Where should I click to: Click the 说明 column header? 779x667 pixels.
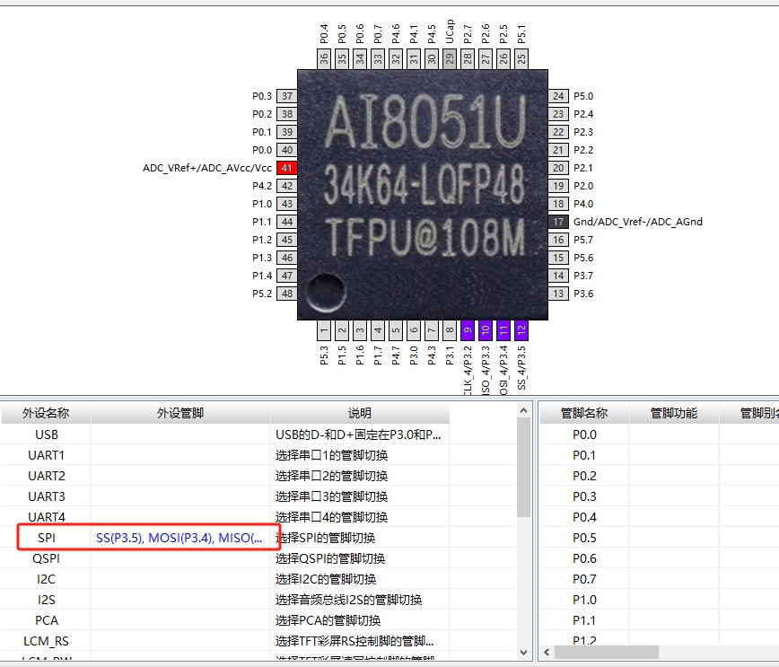(360, 413)
